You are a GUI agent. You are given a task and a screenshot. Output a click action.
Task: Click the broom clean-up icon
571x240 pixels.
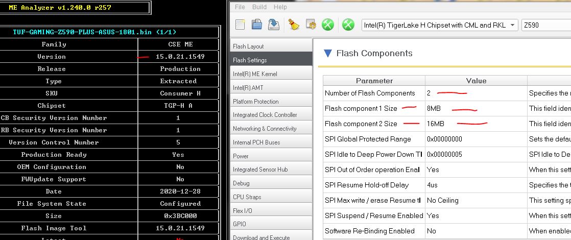coord(294,25)
